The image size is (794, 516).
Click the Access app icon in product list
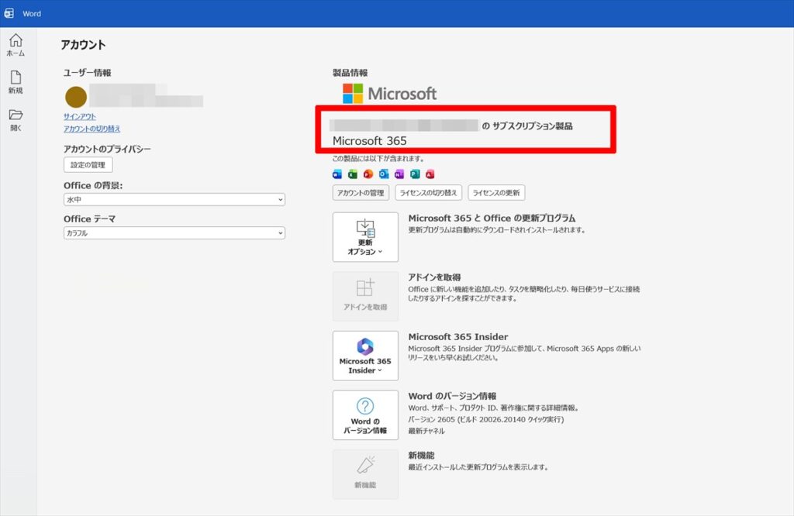[430, 174]
